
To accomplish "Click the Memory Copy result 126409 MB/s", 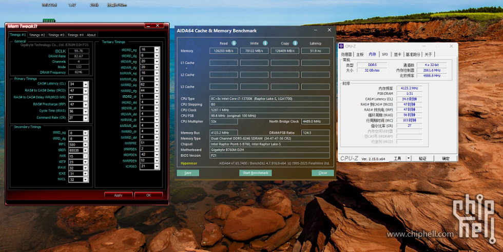I will [285, 51].
